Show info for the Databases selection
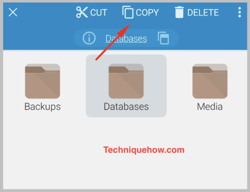The width and height of the screenshot is (250, 192). [x=89, y=38]
